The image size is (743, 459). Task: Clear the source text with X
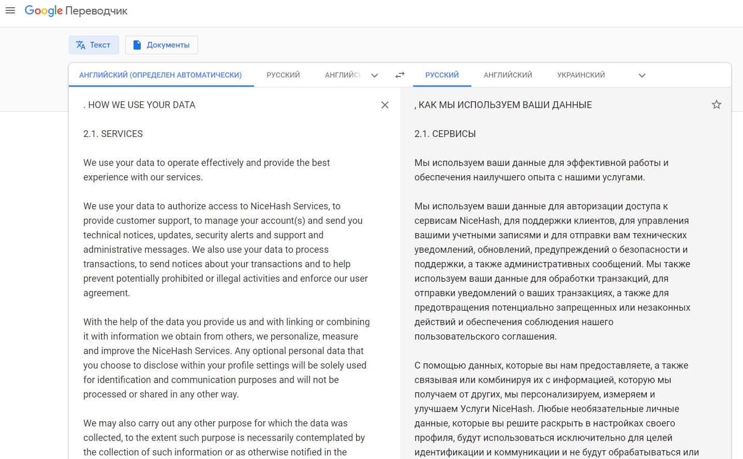[384, 105]
